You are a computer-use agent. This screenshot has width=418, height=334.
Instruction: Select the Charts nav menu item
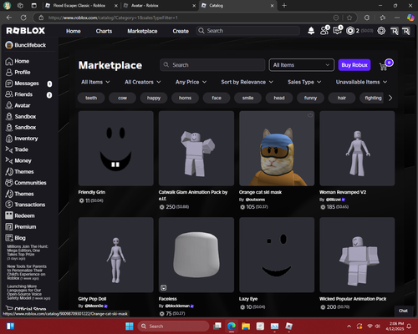104,31
